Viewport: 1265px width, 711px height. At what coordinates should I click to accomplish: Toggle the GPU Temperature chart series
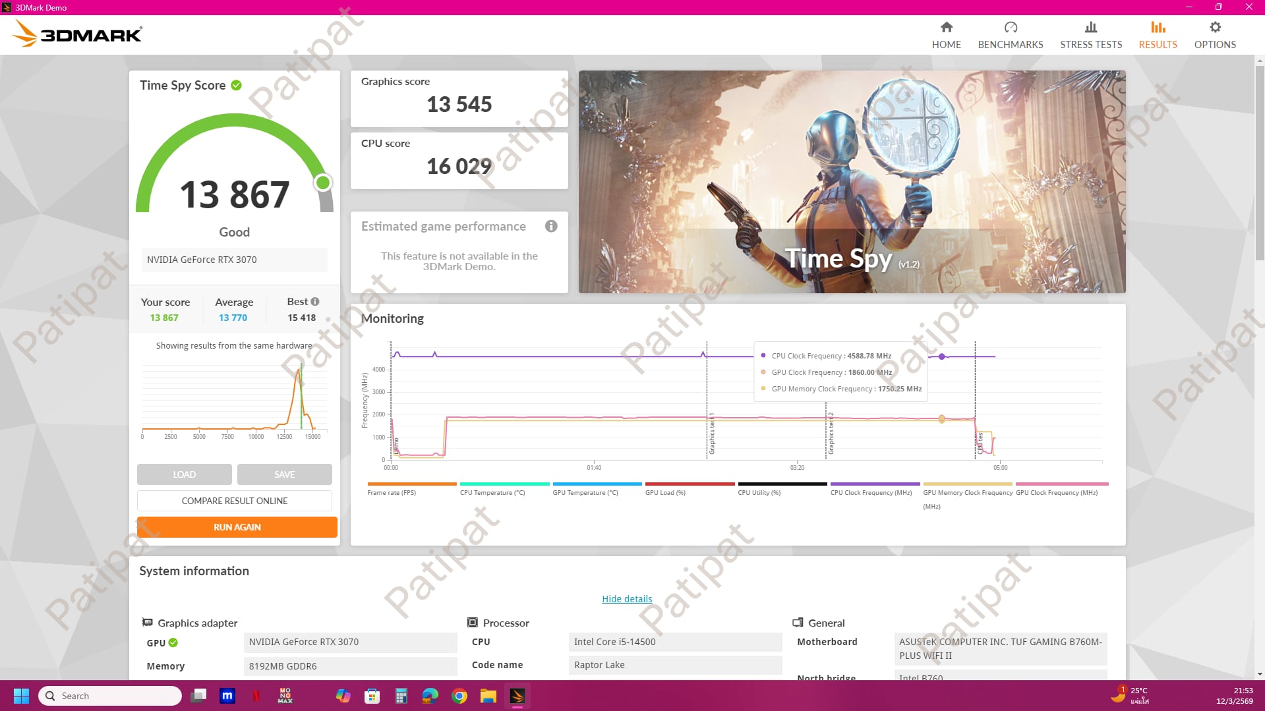[585, 492]
